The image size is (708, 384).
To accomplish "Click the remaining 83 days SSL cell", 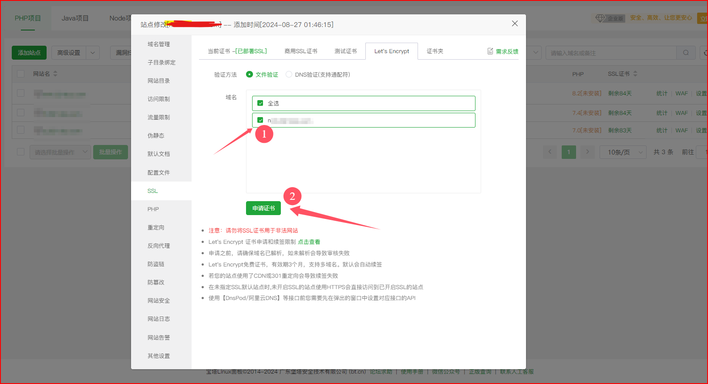I will (x=620, y=131).
